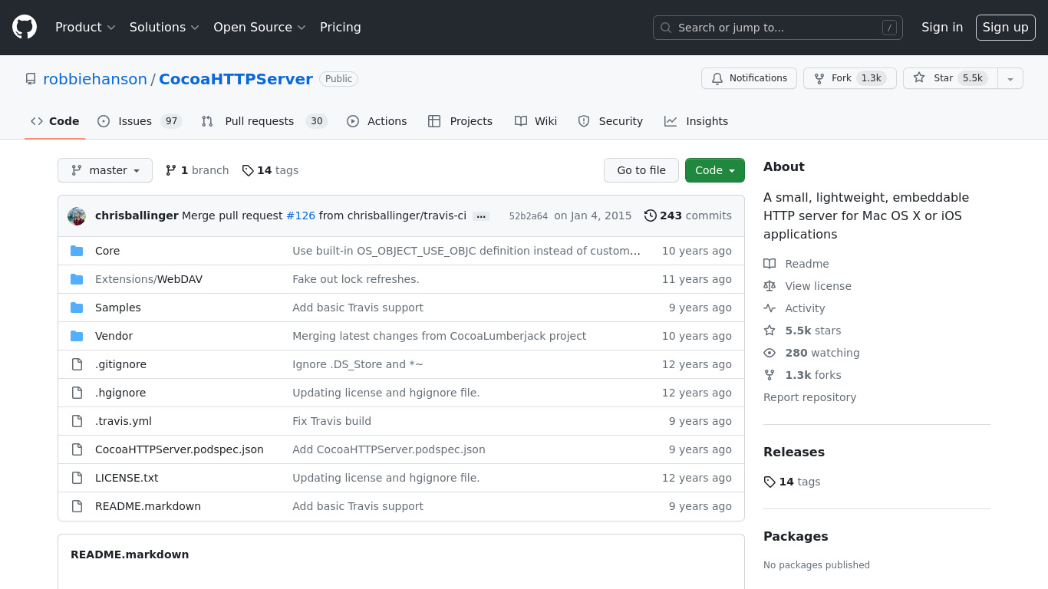Open the Packages heading link
The width and height of the screenshot is (1048, 589).
coord(796,536)
